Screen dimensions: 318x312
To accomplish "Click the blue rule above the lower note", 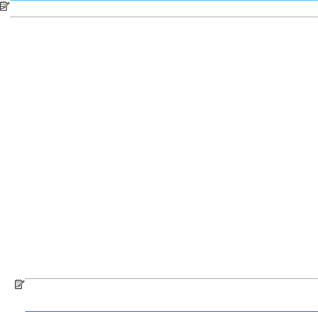I will (171, 279).
